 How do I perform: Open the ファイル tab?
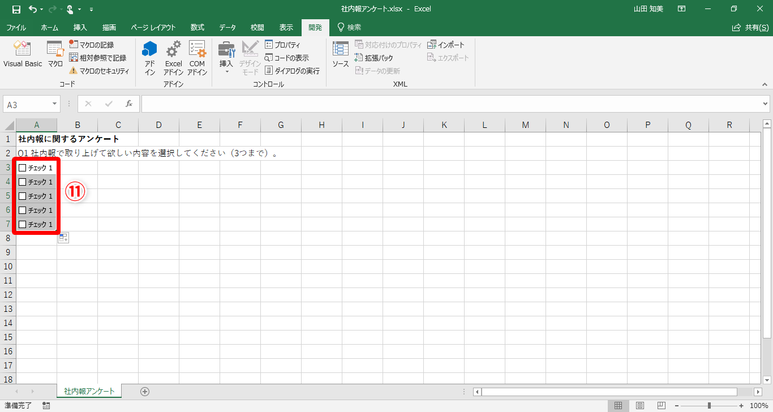(16, 27)
